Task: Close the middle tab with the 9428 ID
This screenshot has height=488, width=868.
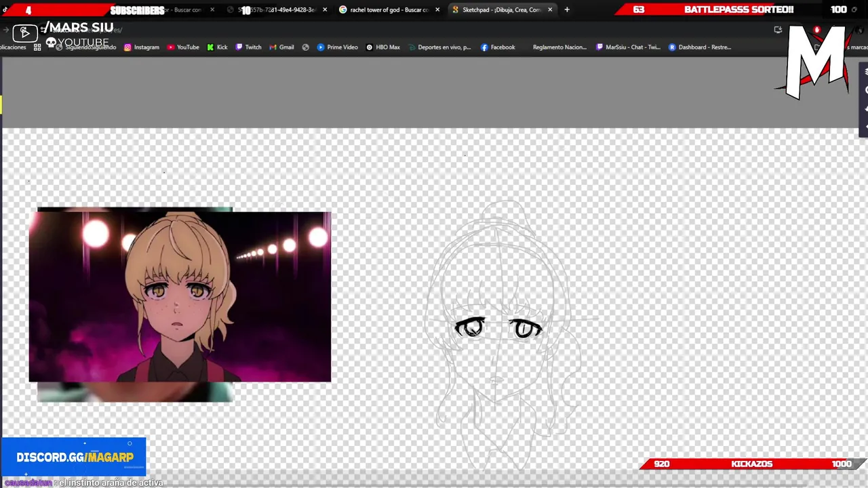Action: (x=325, y=9)
